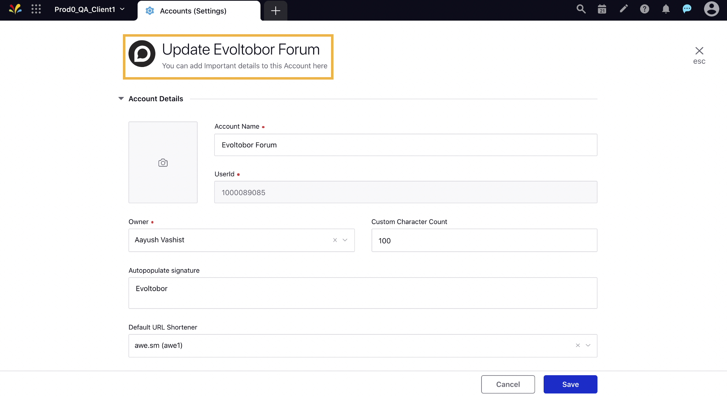Image resolution: width=727 pixels, height=400 pixels.
Task: Click the Save button
Action: pos(570,384)
